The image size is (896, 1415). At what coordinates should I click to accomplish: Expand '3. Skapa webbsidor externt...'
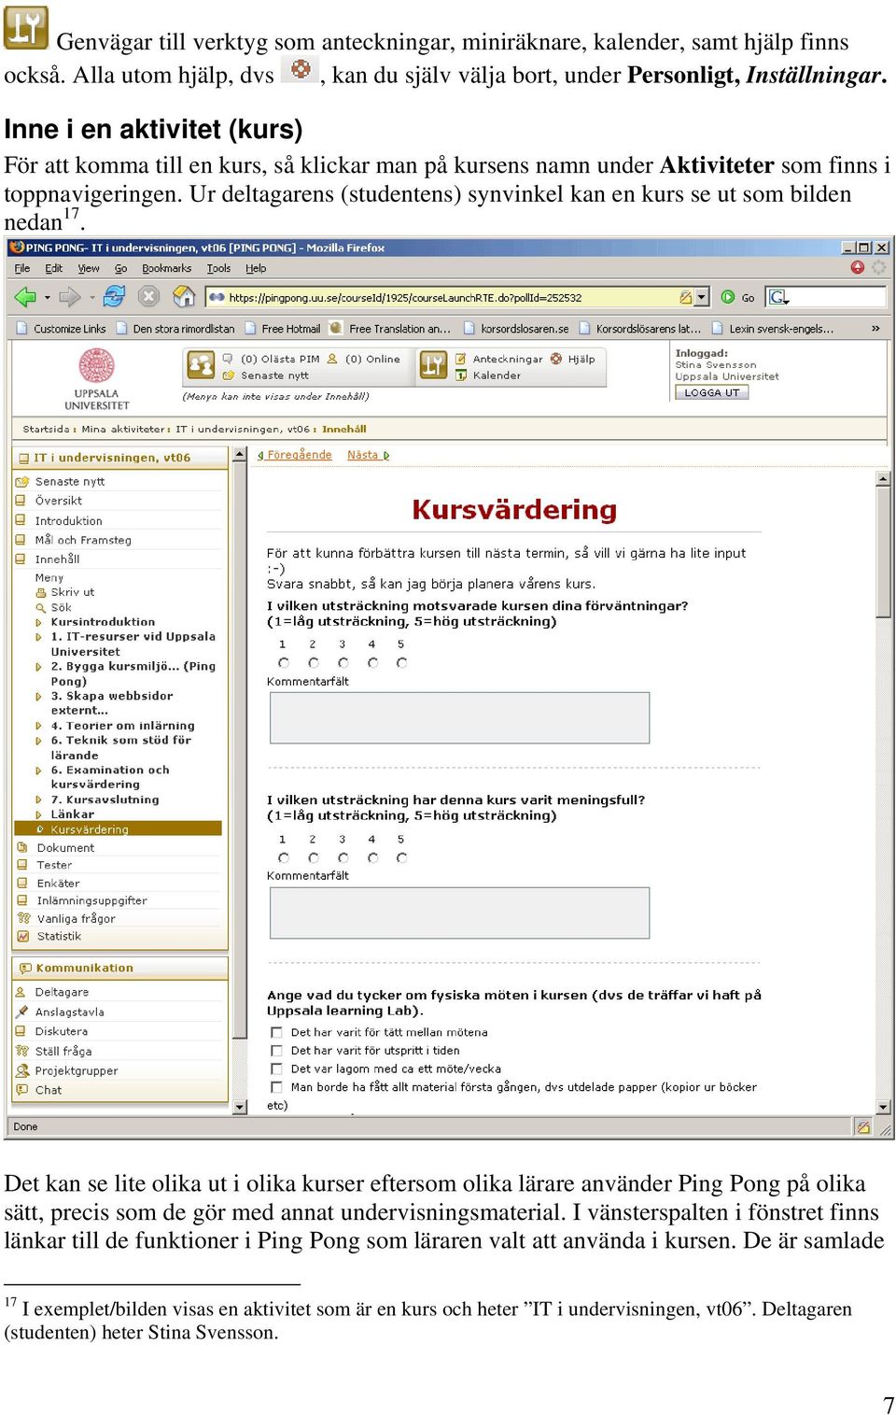point(39,697)
